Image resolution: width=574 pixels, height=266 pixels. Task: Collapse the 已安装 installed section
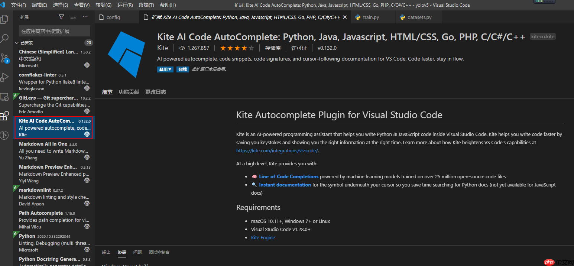17,43
